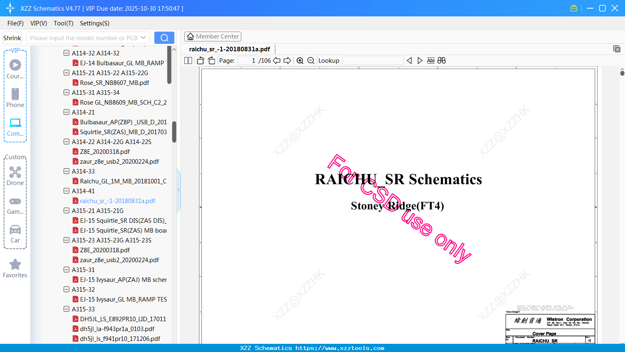
Task: Open Raichu_GL_1M_MB_20181001 file
Action: (x=123, y=181)
